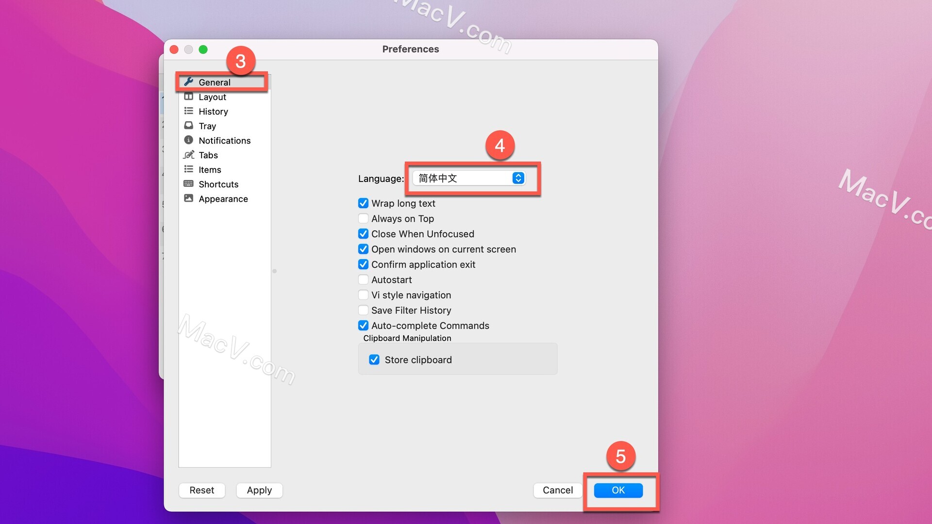Disable the Close When Unfocused option
This screenshot has height=524, width=932.
click(363, 233)
